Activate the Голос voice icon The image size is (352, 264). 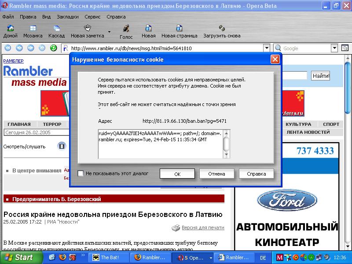pos(126,32)
